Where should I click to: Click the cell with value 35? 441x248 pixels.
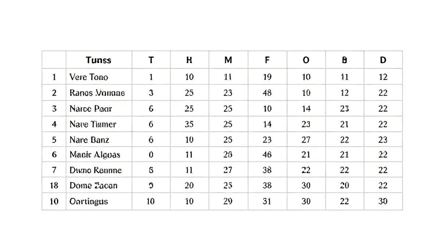pos(189,125)
